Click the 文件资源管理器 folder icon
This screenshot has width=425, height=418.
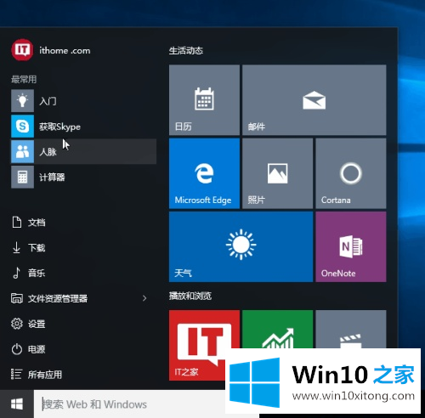click(x=17, y=298)
